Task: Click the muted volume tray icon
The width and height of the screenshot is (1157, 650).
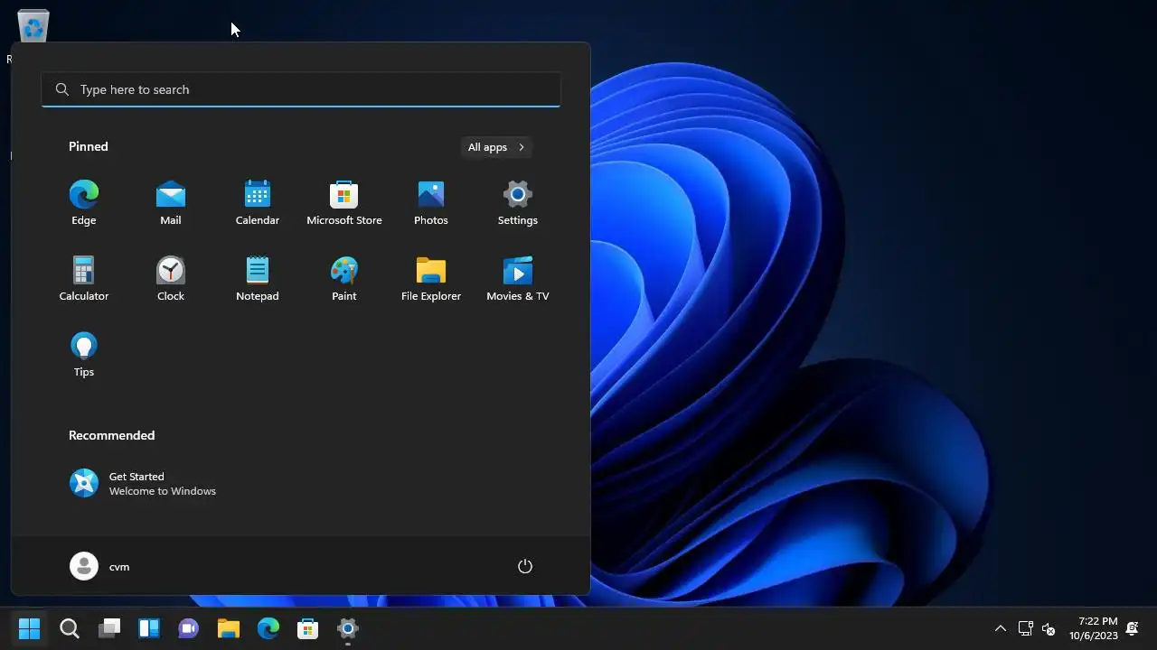Action: pyautogui.click(x=1049, y=628)
